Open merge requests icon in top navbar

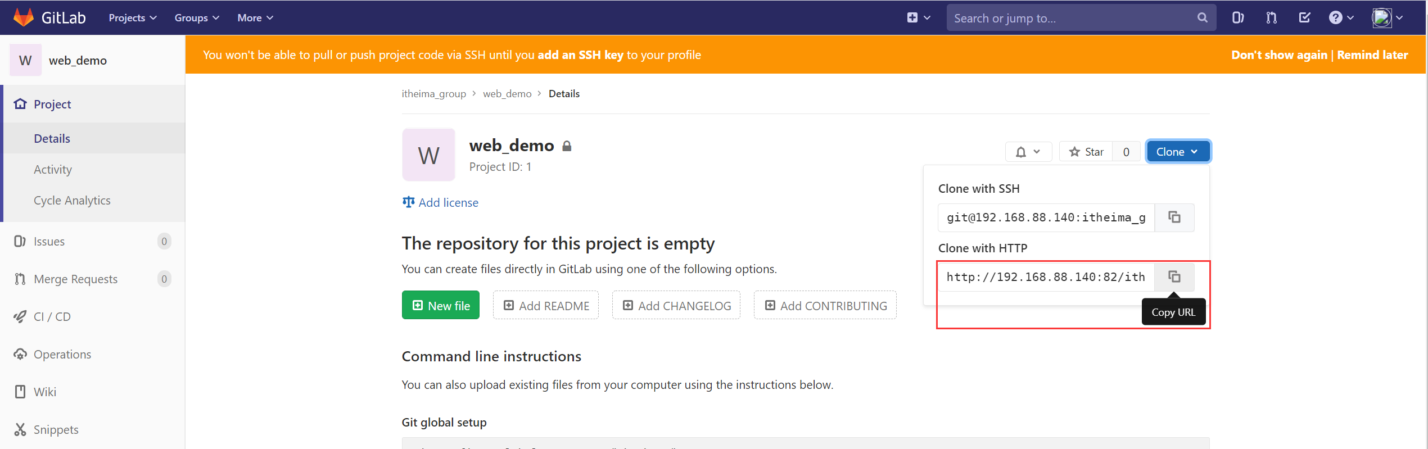click(1271, 18)
